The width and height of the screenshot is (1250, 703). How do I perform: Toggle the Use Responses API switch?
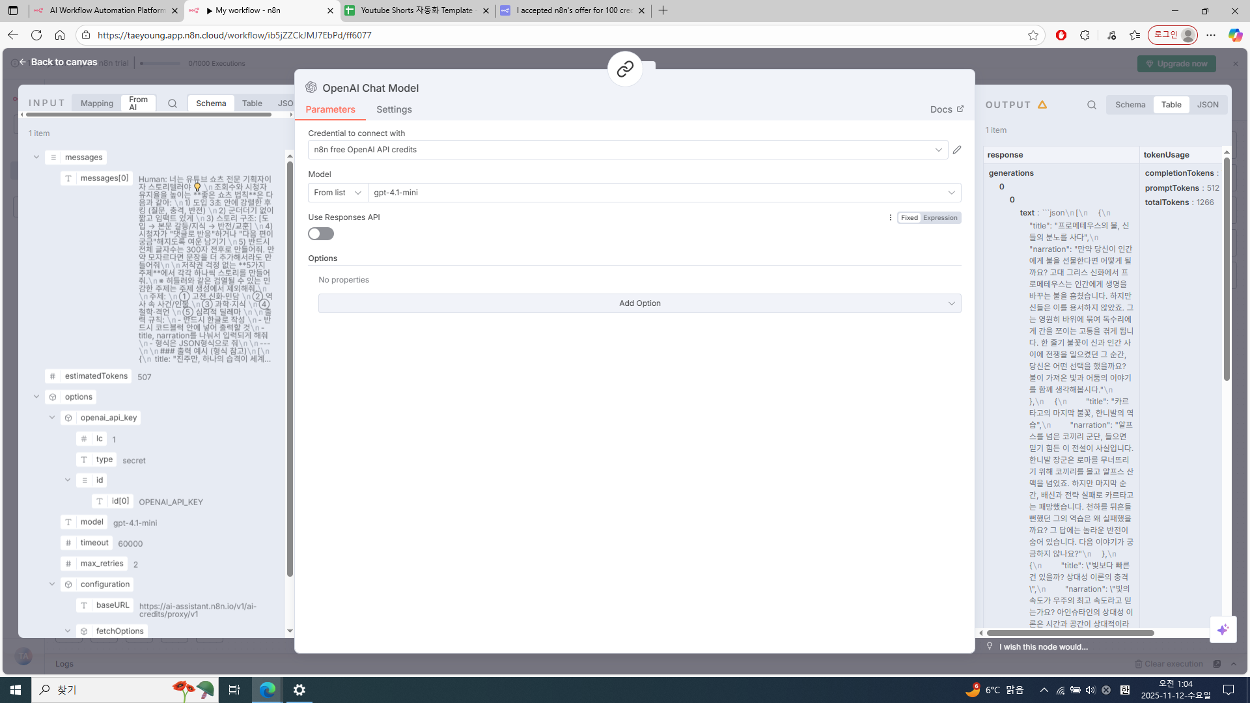click(x=321, y=234)
